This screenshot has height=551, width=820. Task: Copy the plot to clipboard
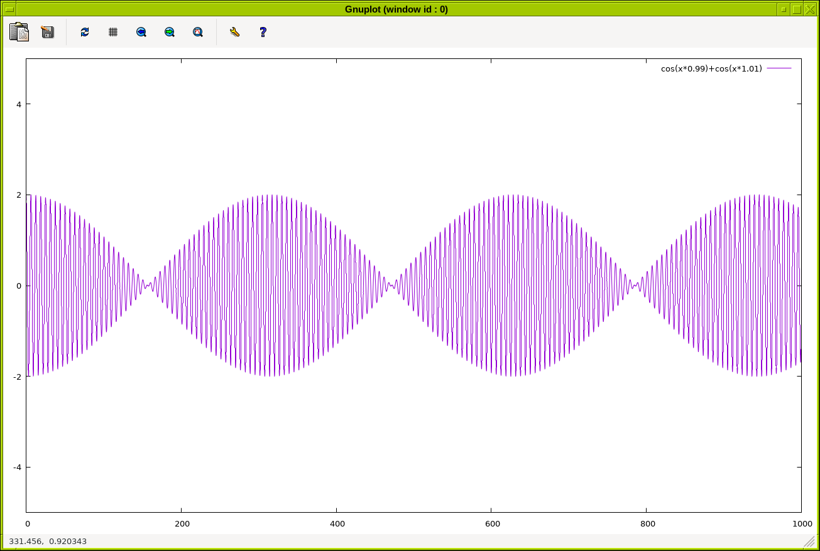(x=19, y=32)
